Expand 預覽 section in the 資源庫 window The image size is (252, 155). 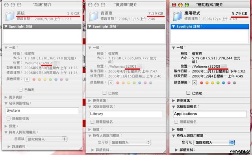pyautogui.click(x=90, y=129)
